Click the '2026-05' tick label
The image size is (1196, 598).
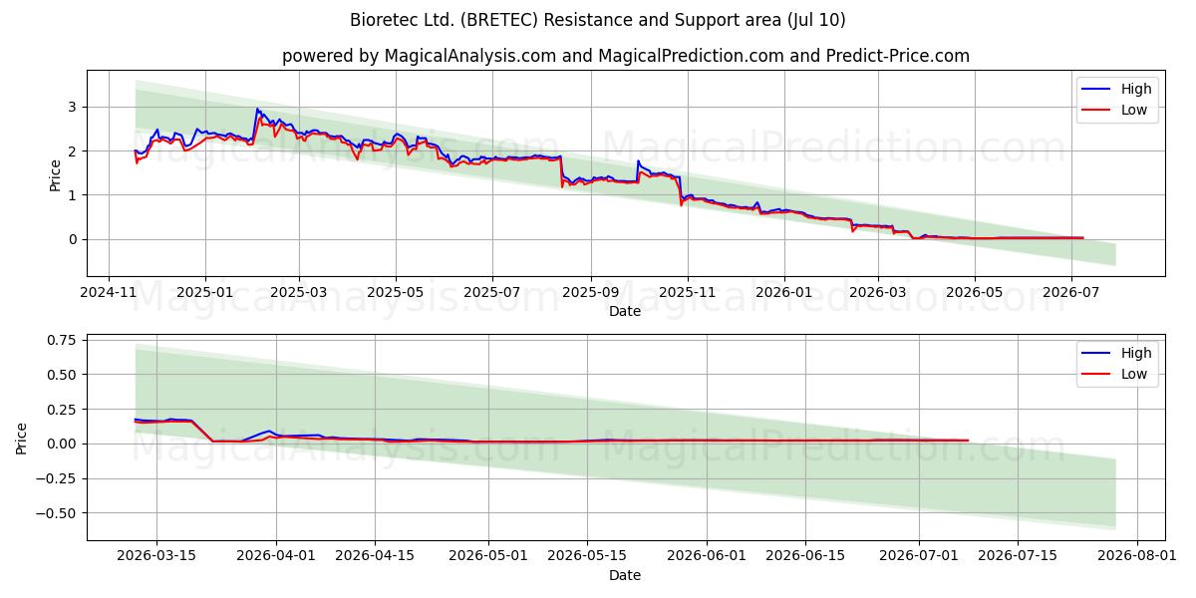pyautogui.click(x=974, y=292)
